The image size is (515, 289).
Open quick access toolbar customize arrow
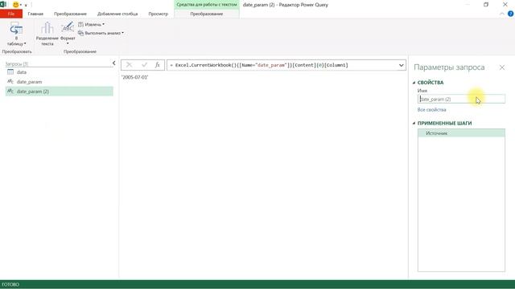[26, 5]
